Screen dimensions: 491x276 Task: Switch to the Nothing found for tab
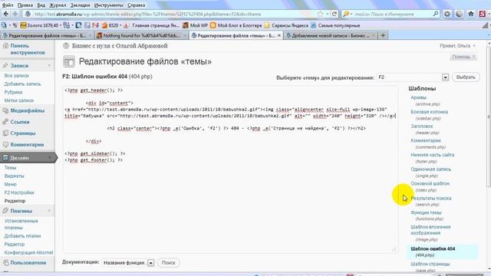pyautogui.click(x=141, y=36)
